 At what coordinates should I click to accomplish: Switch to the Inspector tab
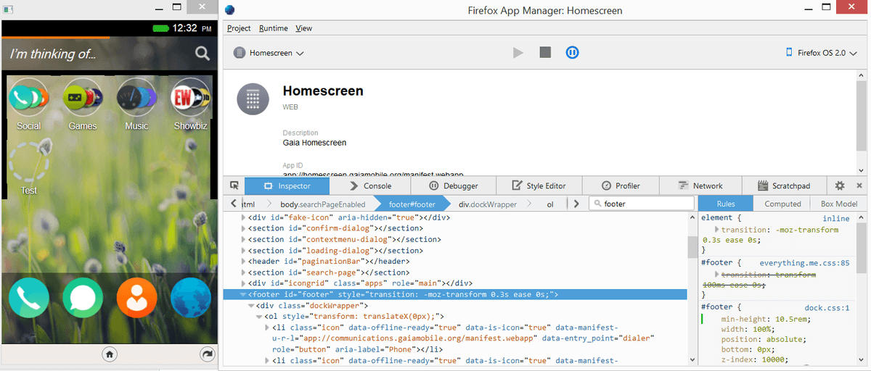[287, 185]
